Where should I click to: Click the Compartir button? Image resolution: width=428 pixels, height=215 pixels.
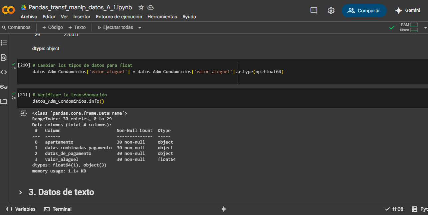tap(364, 11)
